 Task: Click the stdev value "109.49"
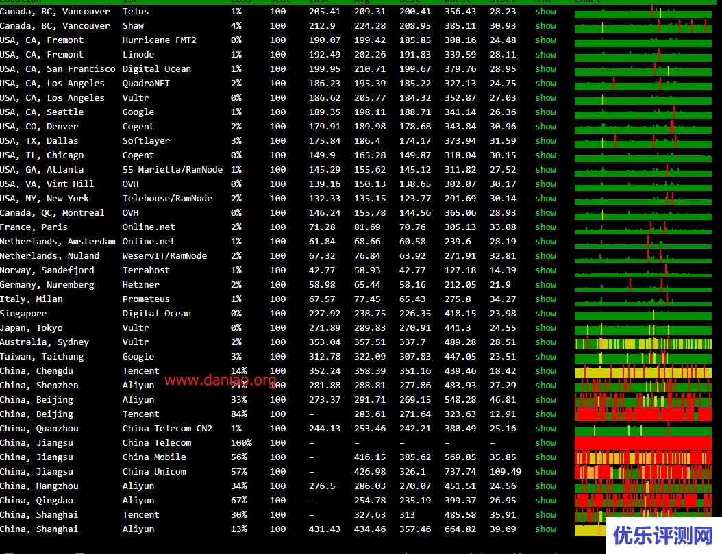pos(506,472)
